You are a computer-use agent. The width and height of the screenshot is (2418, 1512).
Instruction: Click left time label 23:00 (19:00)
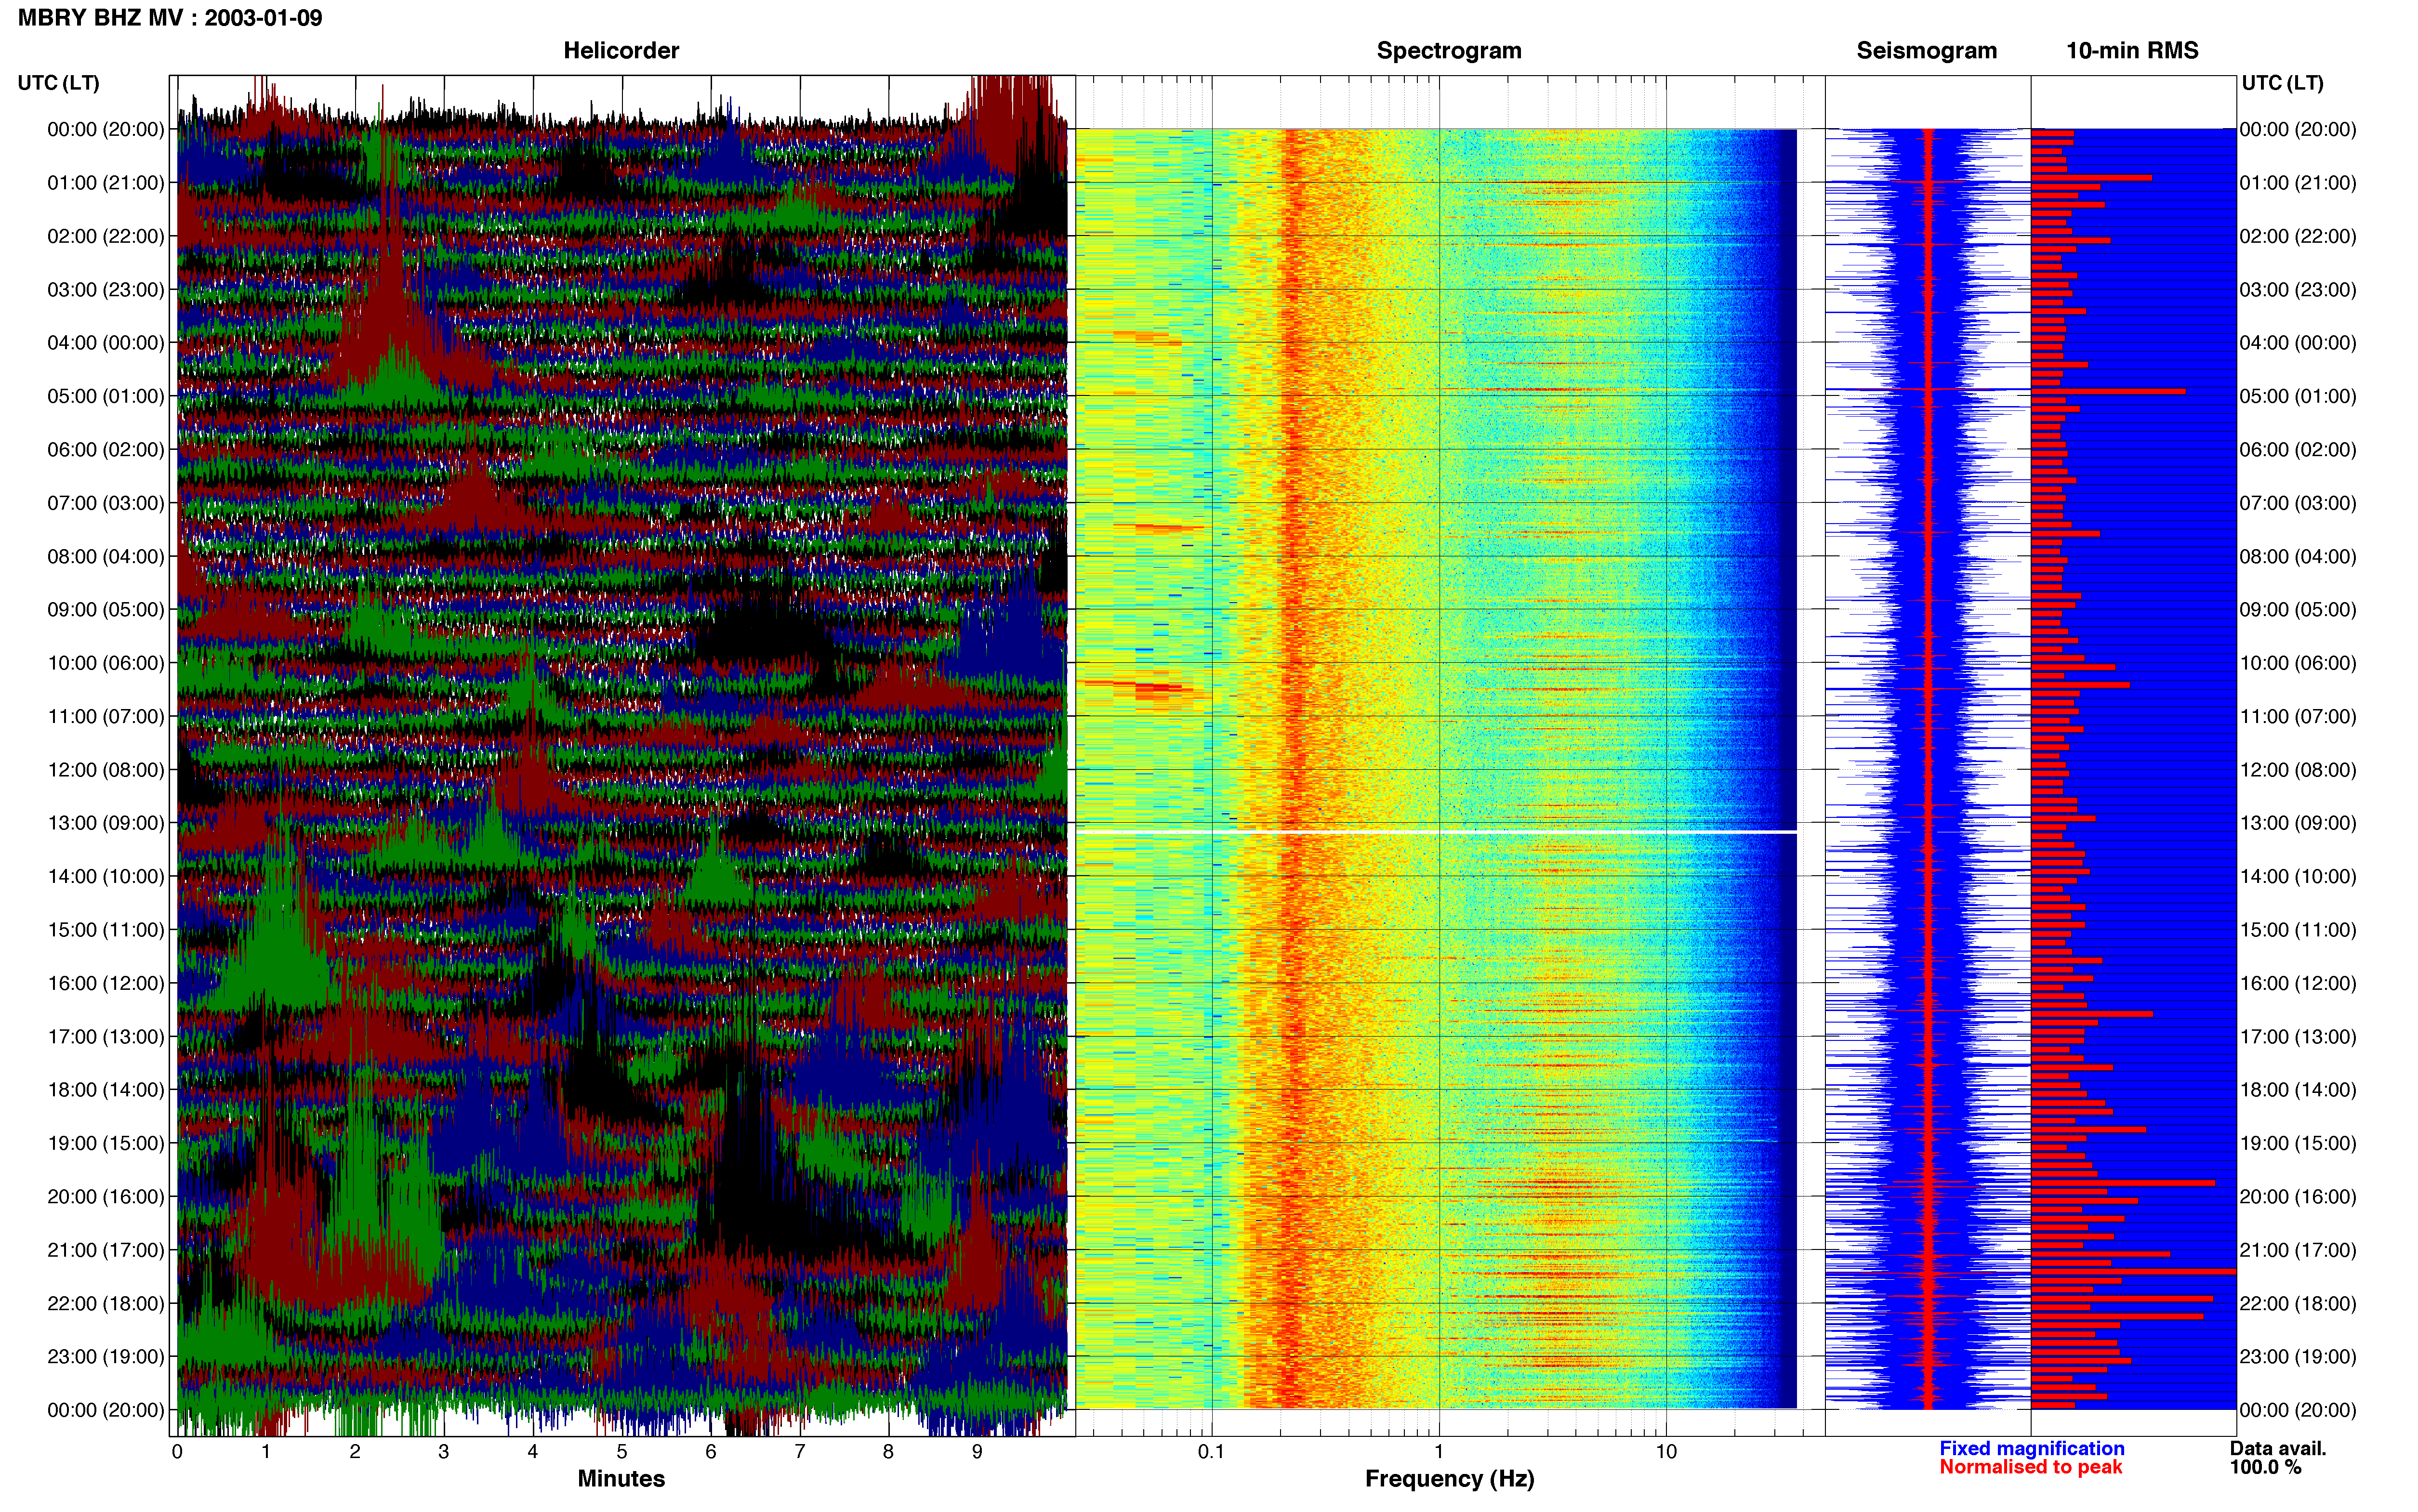105,1357
